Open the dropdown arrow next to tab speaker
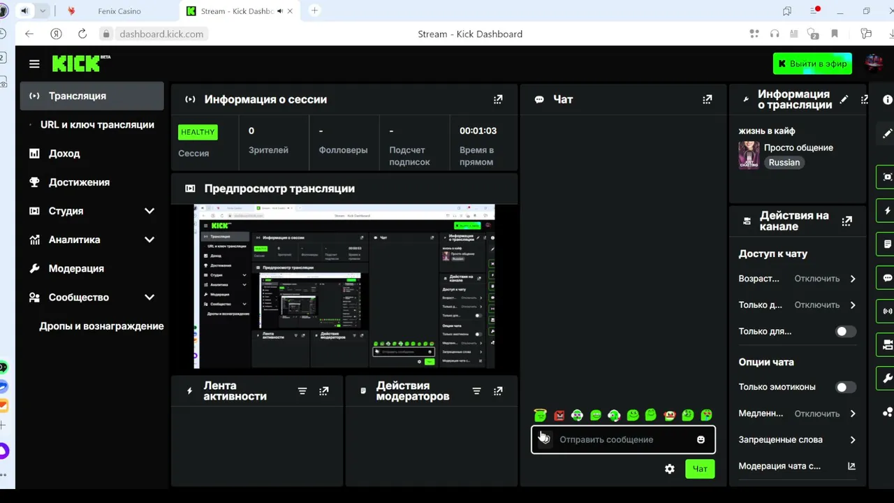The width and height of the screenshot is (894, 503). click(43, 11)
